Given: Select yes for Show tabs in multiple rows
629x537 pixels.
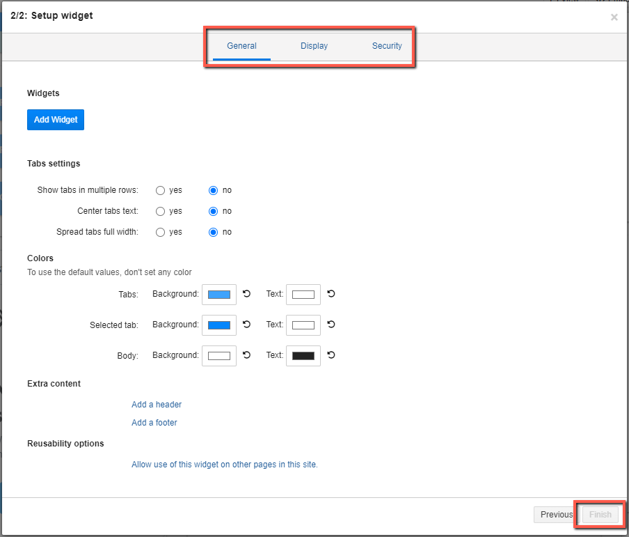Looking at the screenshot, I should click(161, 190).
